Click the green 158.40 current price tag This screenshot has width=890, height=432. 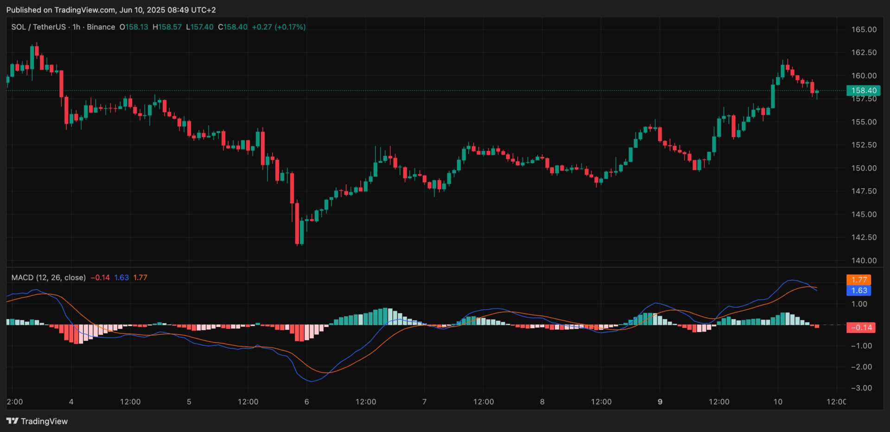pyautogui.click(x=863, y=90)
